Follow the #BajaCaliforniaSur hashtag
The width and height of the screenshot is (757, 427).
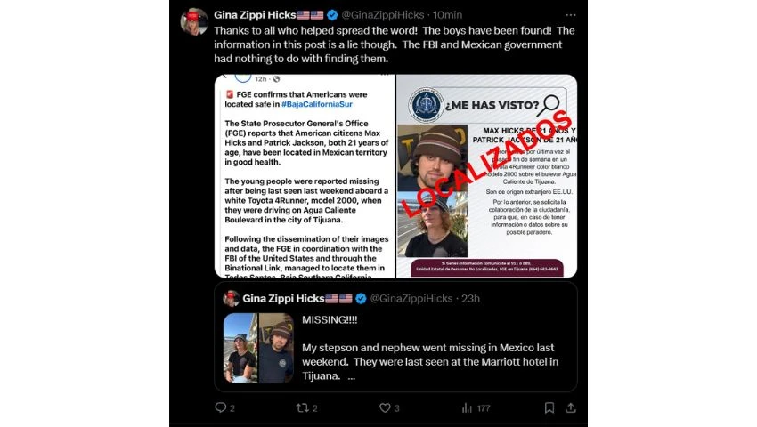point(317,104)
